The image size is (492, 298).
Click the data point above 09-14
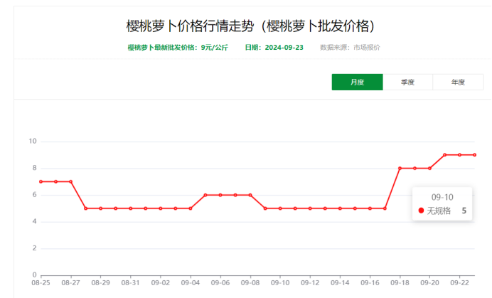(340, 208)
